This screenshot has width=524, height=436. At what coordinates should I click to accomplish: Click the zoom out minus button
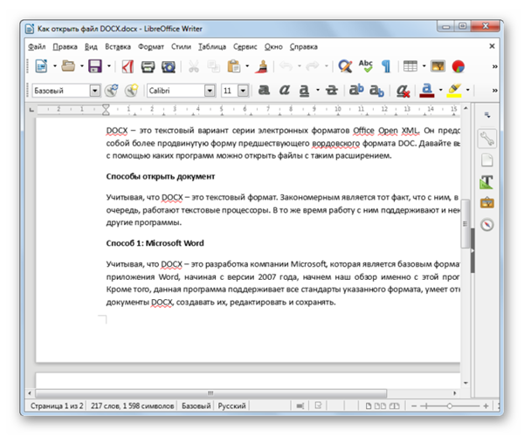click(x=414, y=406)
